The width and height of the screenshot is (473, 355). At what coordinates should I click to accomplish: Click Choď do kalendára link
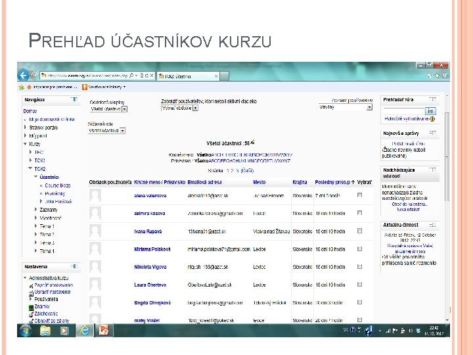click(409, 204)
